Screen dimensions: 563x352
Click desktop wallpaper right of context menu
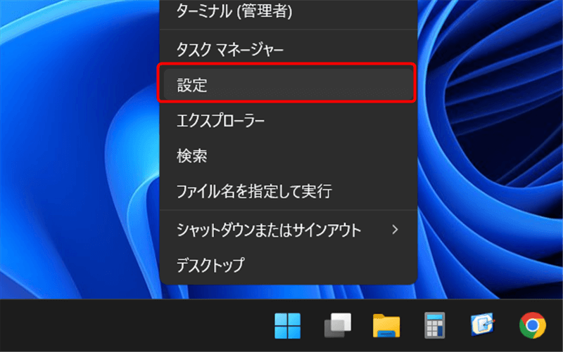coord(493,141)
